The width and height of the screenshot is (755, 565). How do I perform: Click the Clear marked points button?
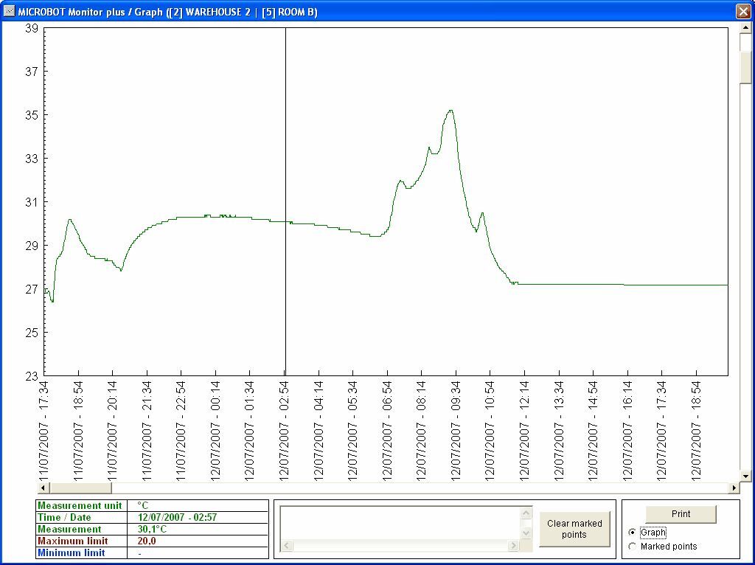click(x=574, y=529)
